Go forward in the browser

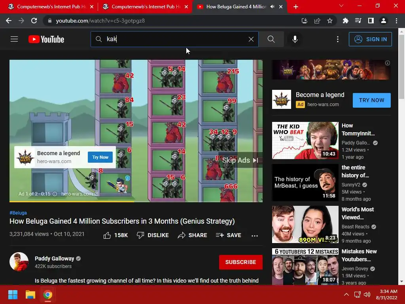point(21,21)
